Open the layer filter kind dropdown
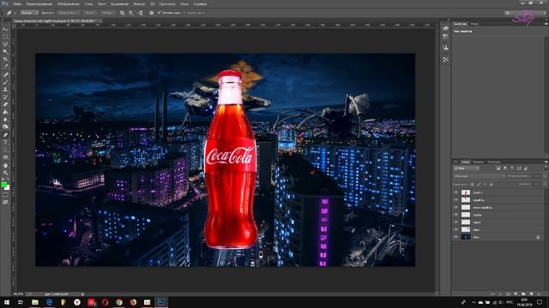 pyautogui.click(x=467, y=169)
